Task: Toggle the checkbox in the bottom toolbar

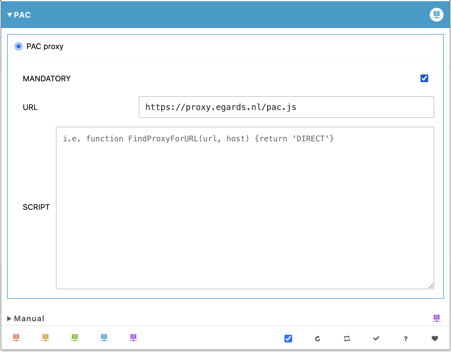Action: pos(288,339)
